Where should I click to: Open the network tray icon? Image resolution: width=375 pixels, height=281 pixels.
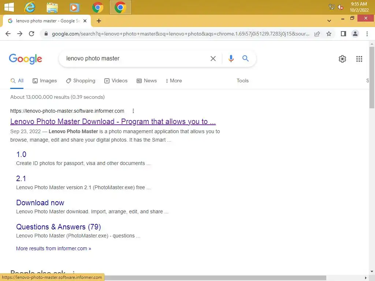tap(331, 7)
